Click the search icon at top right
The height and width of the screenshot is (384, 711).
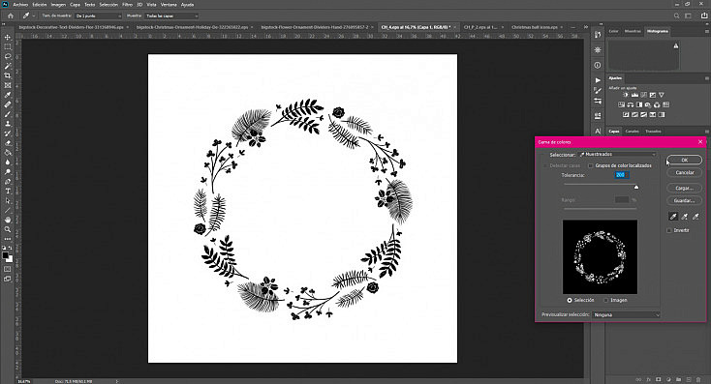click(x=676, y=15)
